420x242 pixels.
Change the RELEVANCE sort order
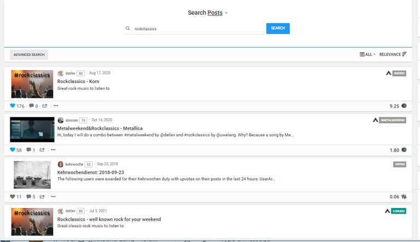coord(393,54)
